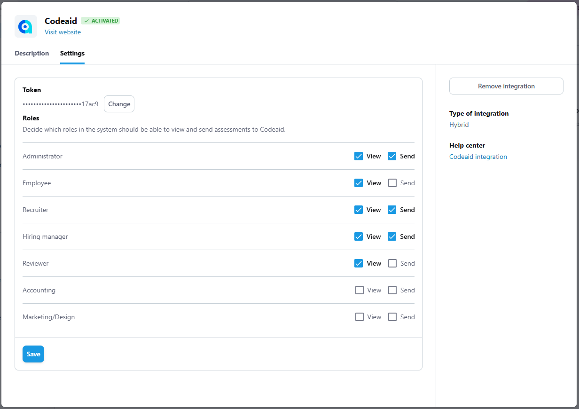Click the Marketing/Design role label

(x=49, y=317)
